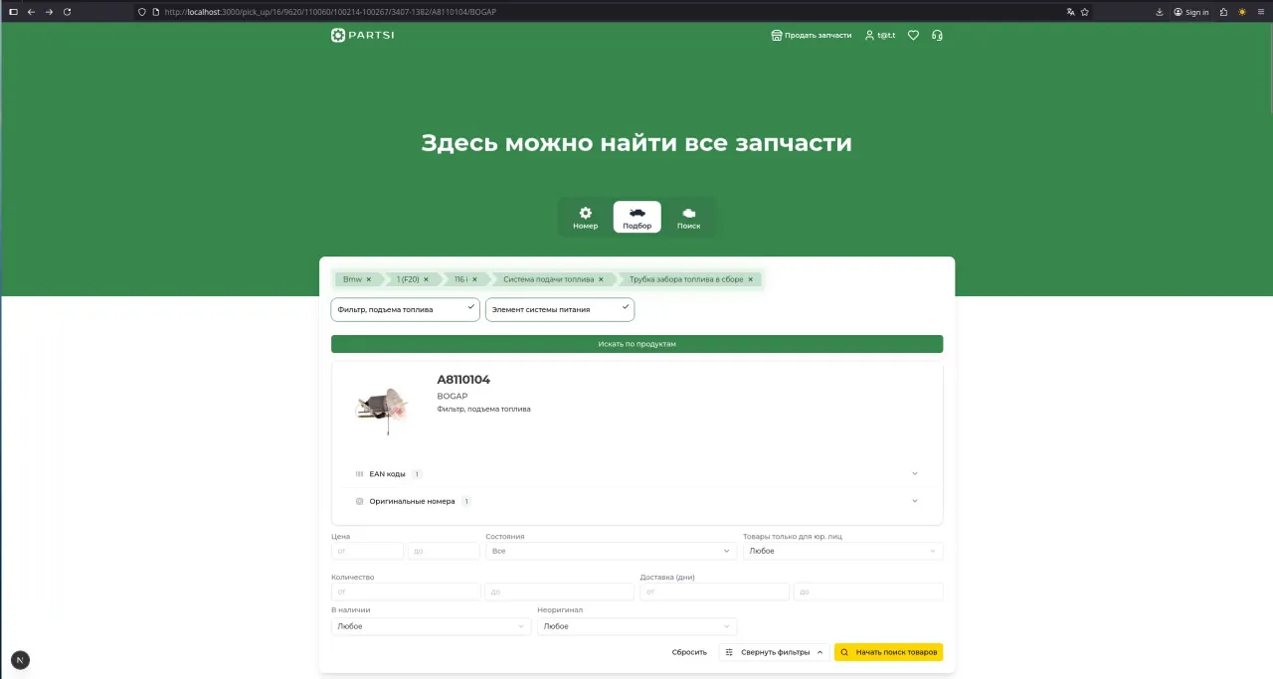
Task: Deselect "Элемент системы питания" via its checkmark
Action: (x=626, y=308)
